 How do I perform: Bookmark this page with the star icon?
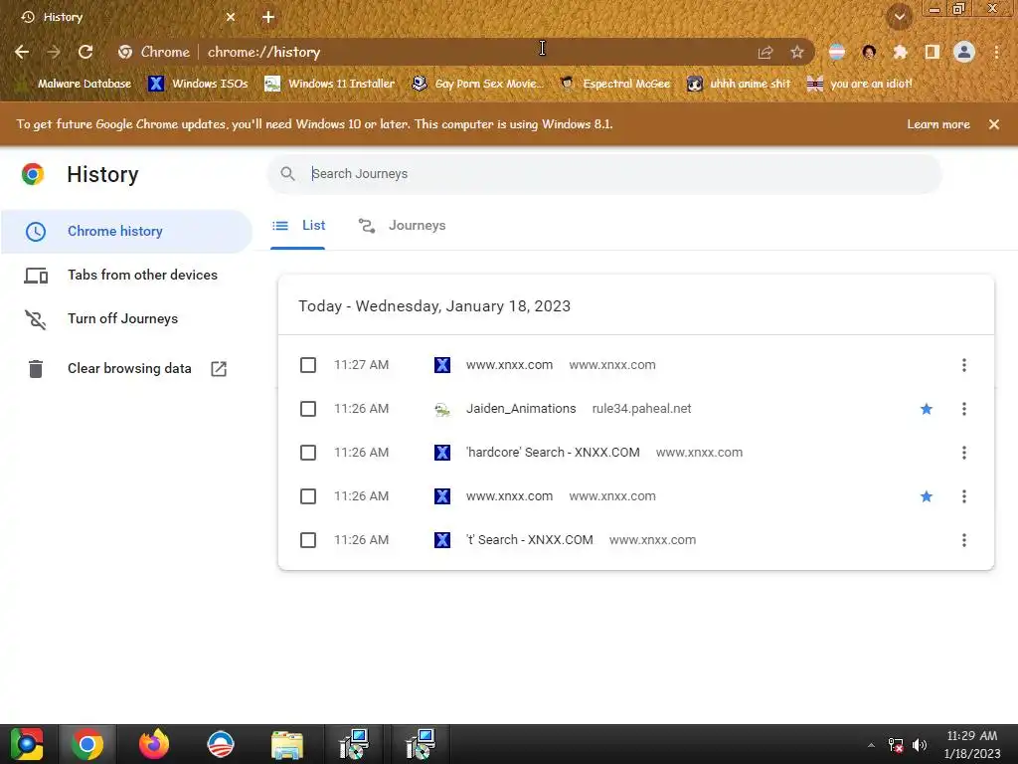pyautogui.click(x=797, y=52)
